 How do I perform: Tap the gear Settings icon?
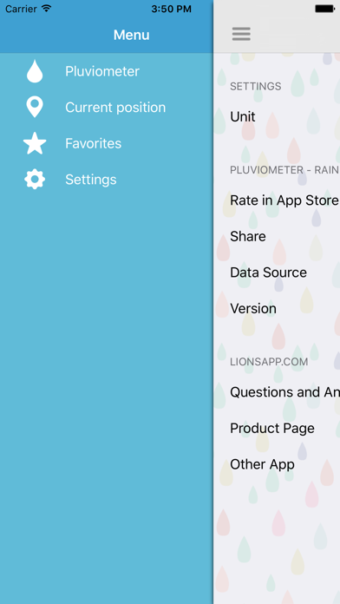[x=35, y=179]
